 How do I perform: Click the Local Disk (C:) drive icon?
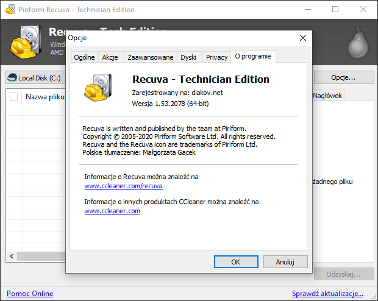(12, 77)
